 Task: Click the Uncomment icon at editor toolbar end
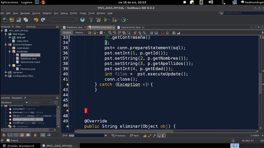179,32
